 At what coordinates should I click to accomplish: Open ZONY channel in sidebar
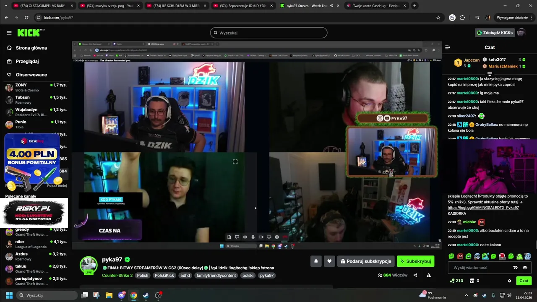click(x=36, y=87)
